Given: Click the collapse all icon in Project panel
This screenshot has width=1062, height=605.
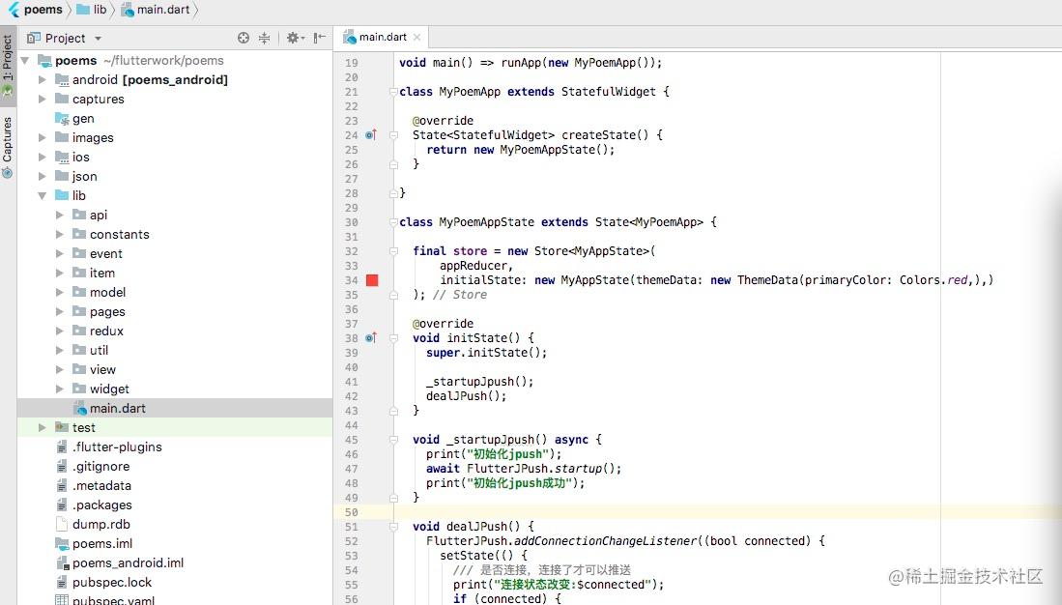Looking at the screenshot, I should (x=264, y=38).
